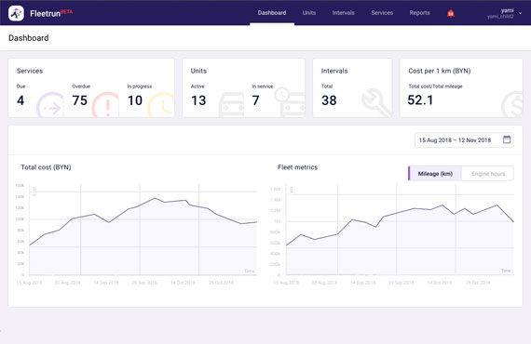531x344 pixels.
Task: Select the Engine hours toggle
Action: click(x=487, y=173)
